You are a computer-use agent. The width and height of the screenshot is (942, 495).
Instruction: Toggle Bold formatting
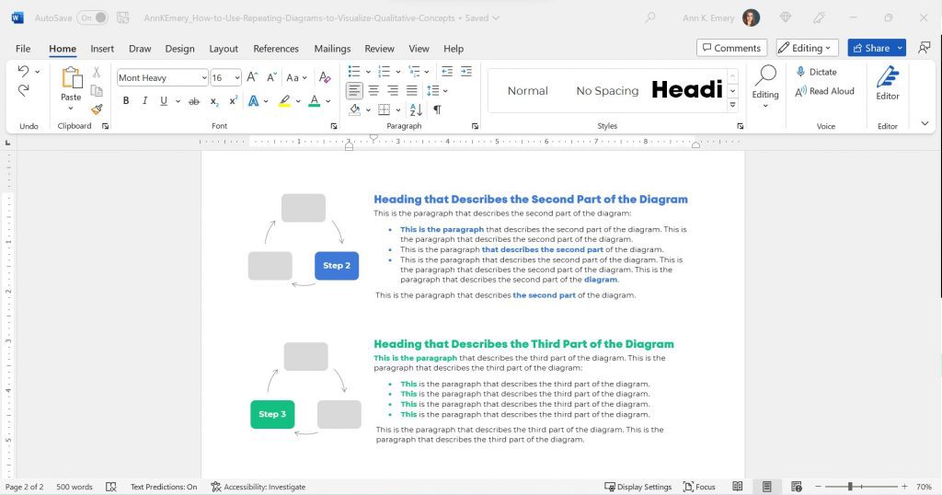click(x=125, y=101)
